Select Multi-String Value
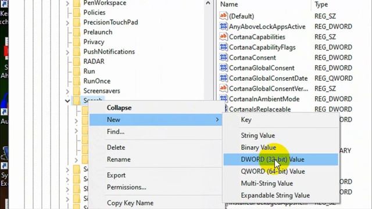 click(x=281, y=183)
